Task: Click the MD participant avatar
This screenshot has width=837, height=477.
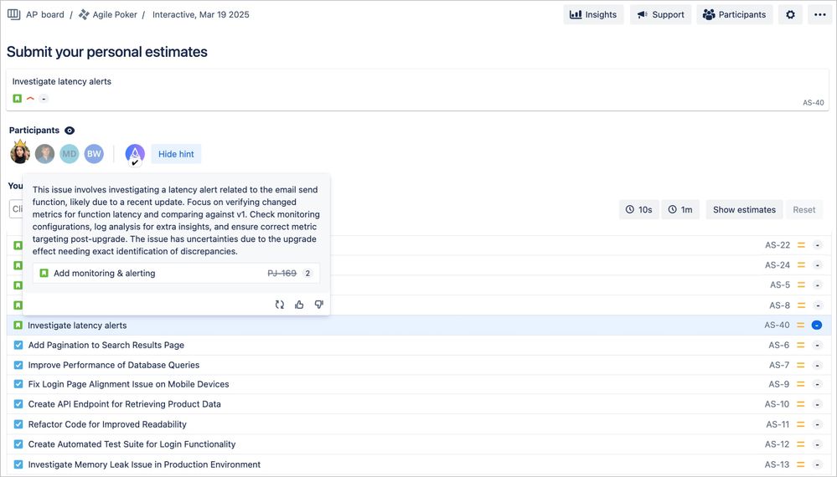Action: click(x=70, y=154)
